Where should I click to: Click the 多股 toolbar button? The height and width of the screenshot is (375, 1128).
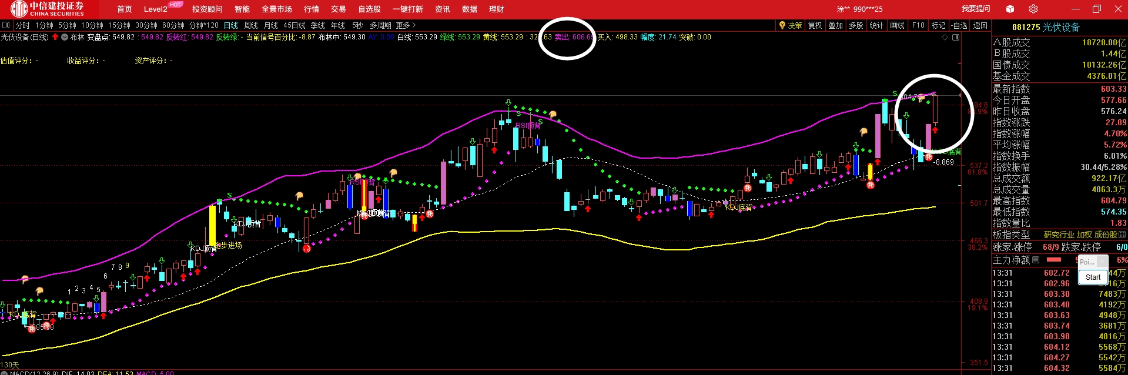pos(856,25)
